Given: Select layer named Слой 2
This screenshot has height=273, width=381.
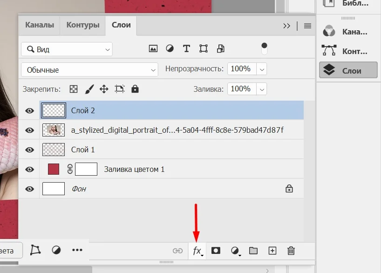Looking at the screenshot, I should (x=83, y=110).
